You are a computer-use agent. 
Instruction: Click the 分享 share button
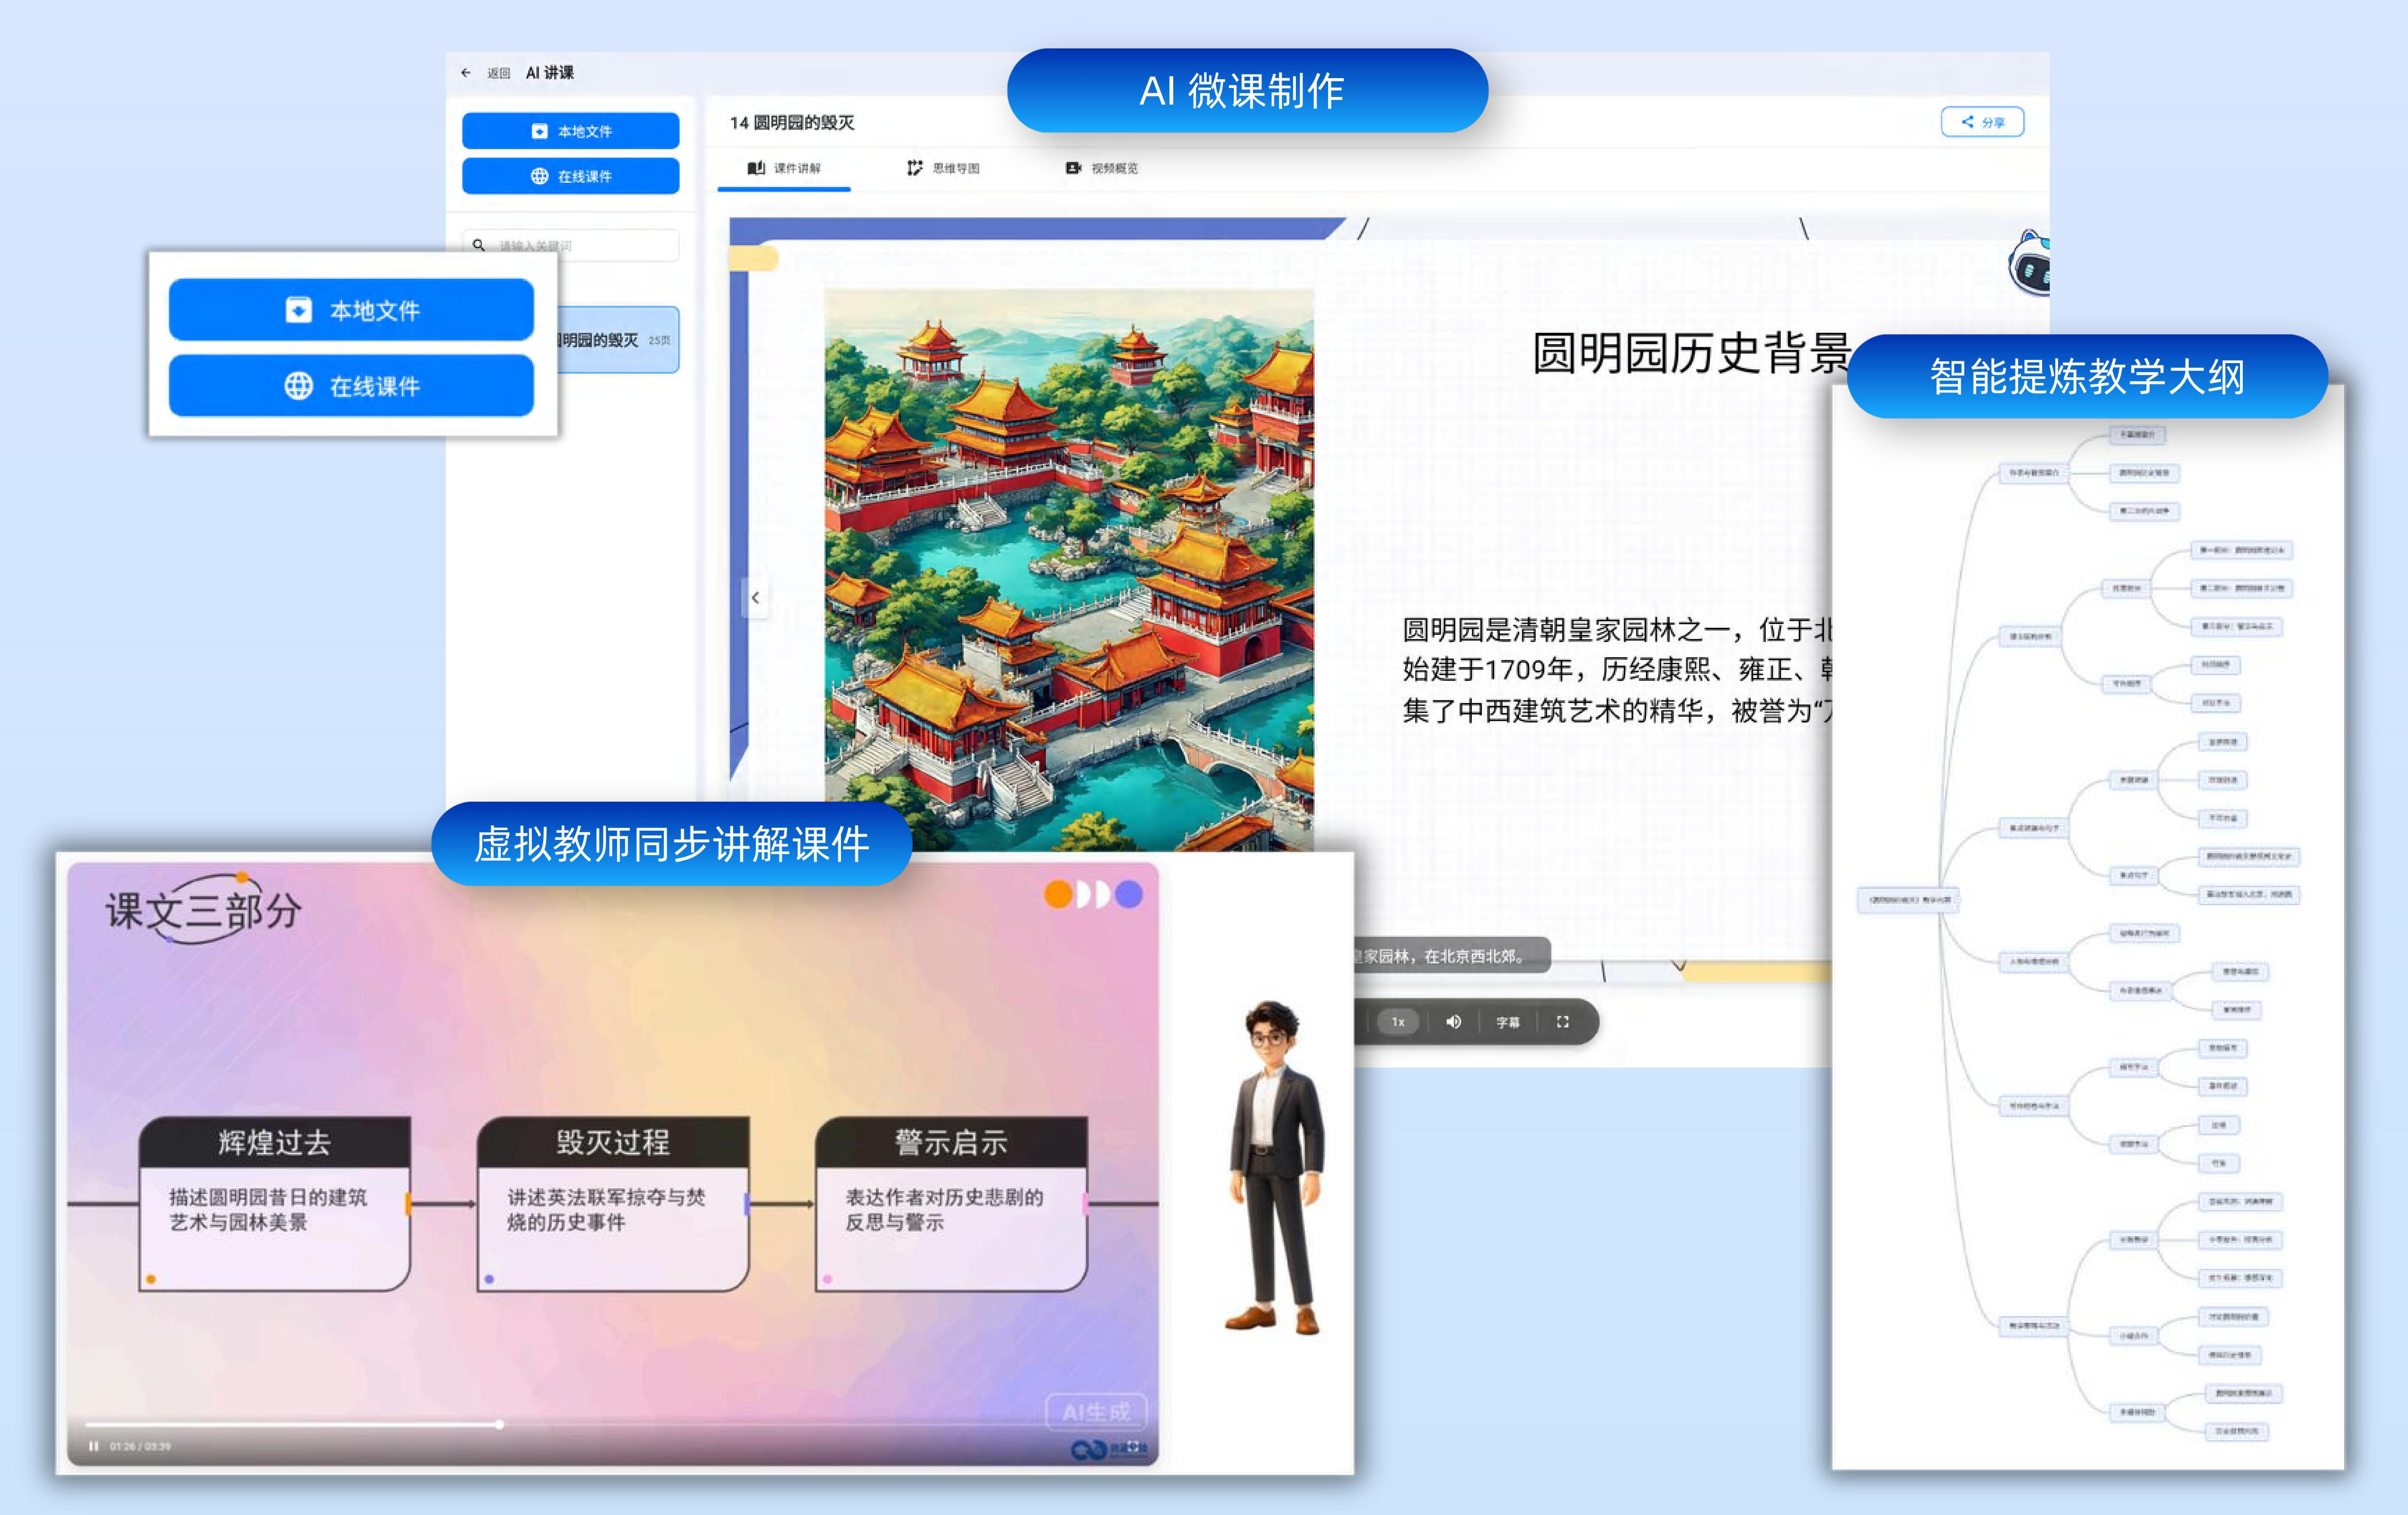1982,122
